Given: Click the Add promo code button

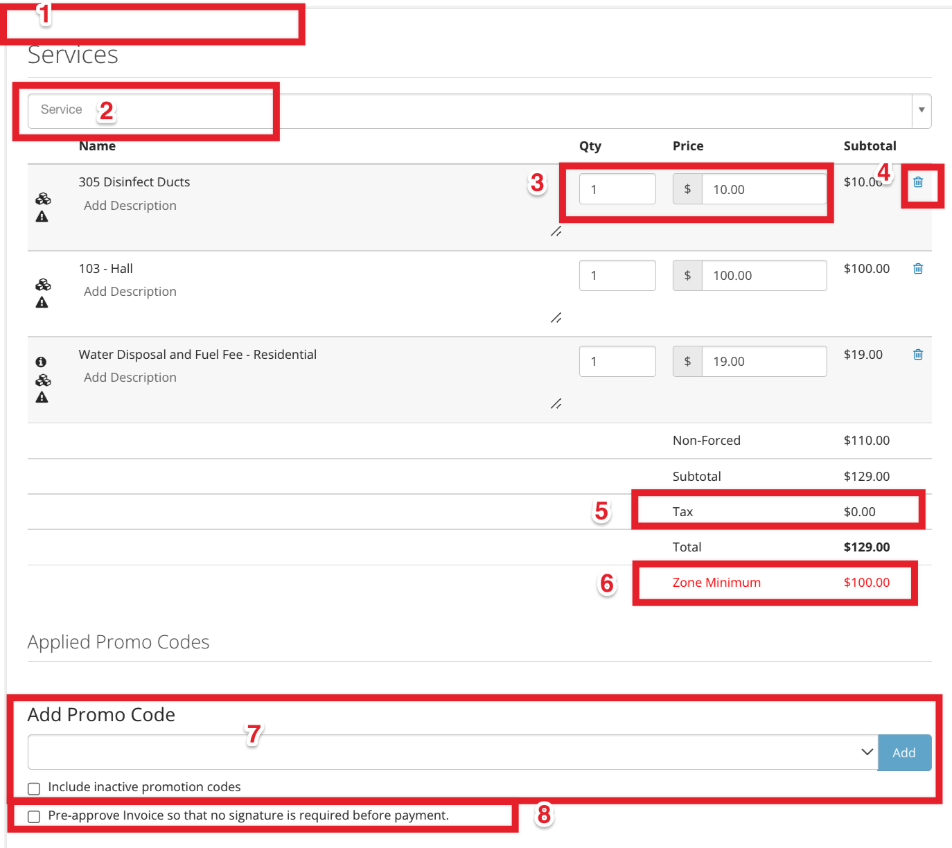Looking at the screenshot, I should click(904, 752).
